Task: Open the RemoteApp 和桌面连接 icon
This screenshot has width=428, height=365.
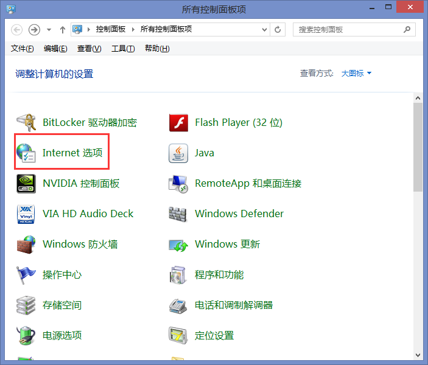Action: click(x=178, y=184)
